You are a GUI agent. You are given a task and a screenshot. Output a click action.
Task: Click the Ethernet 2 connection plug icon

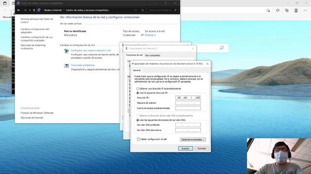tap(142, 35)
